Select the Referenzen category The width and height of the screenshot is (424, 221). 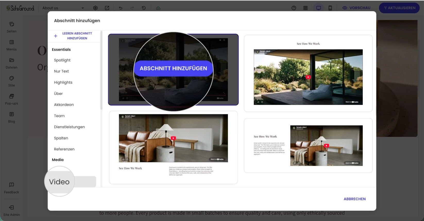(x=64, y=149)
